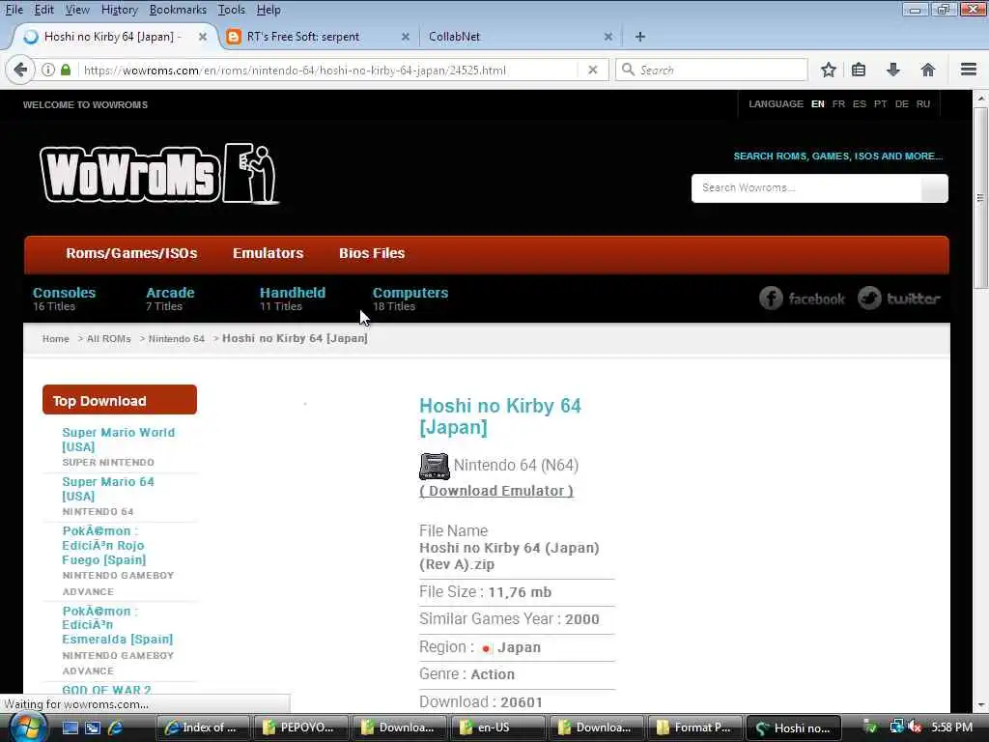This screenshot has height=742, width=989.
Task: Open the network tray icon
Action: [x=896, y=727]
